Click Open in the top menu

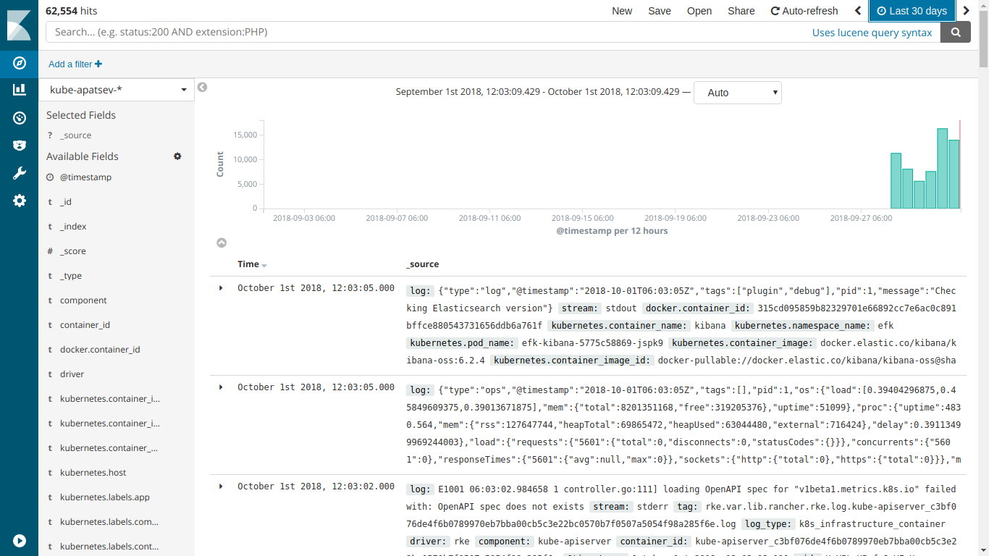(699, 11)
